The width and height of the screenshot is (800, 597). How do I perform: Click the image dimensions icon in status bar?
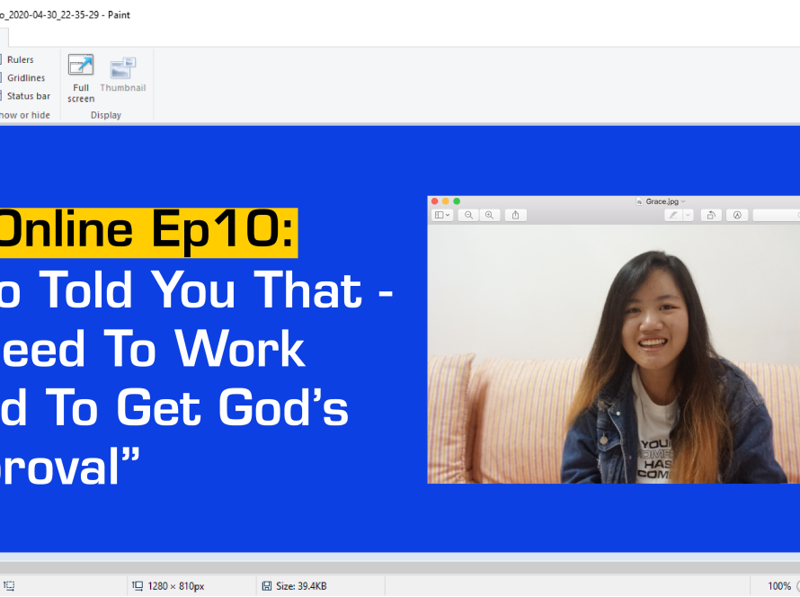pos(138,586)
